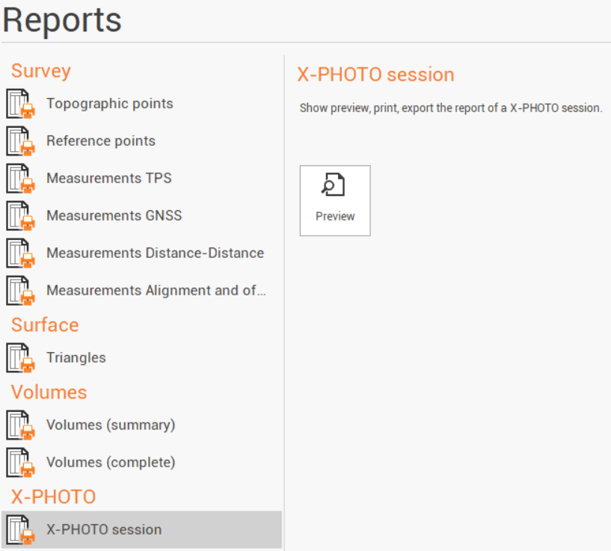Viewport: 611px width, 551px height.
Task: Click the report icon beside Measurements Distance-Distance
Action: [20, 253]
